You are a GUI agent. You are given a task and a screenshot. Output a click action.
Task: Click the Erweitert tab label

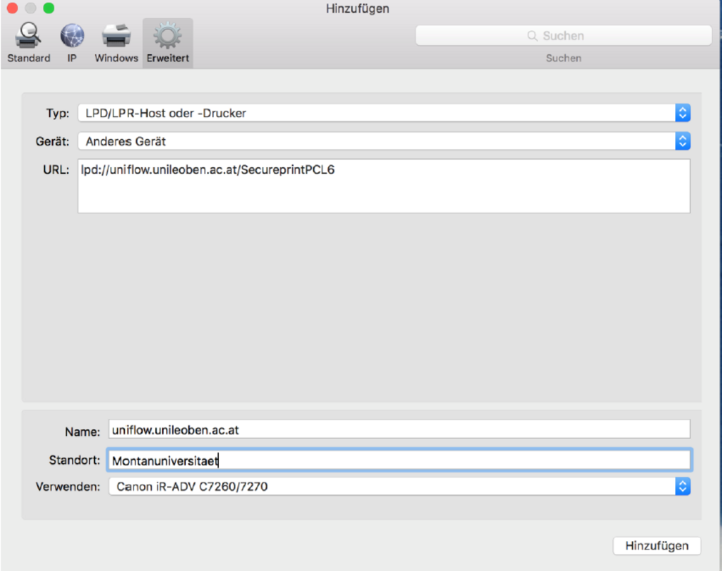[168, 59]
